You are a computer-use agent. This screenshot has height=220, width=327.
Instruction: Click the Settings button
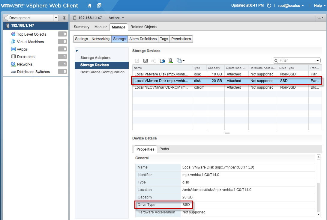coord(82,39)
